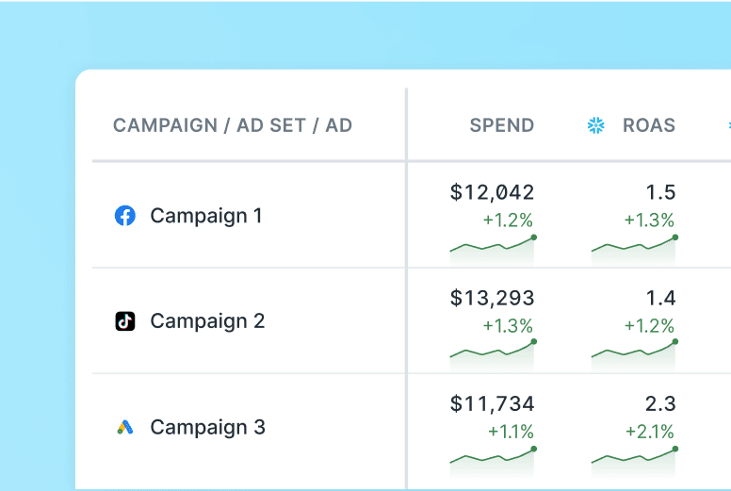Sort by the ROAS column header

pos(649,125)
